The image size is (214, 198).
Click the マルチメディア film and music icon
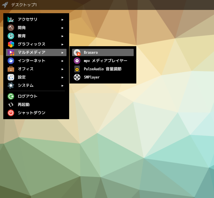(x=11, y=52)
